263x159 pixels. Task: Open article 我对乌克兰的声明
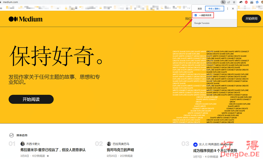120,150
